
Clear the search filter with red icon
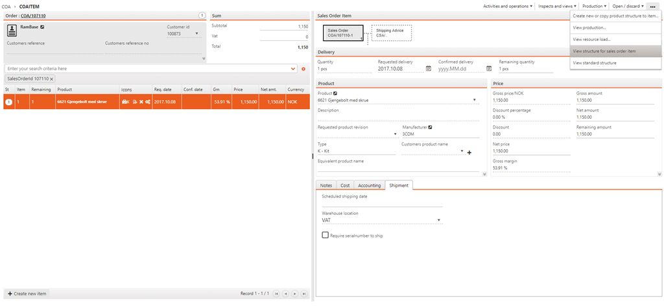tap(303, 68)
